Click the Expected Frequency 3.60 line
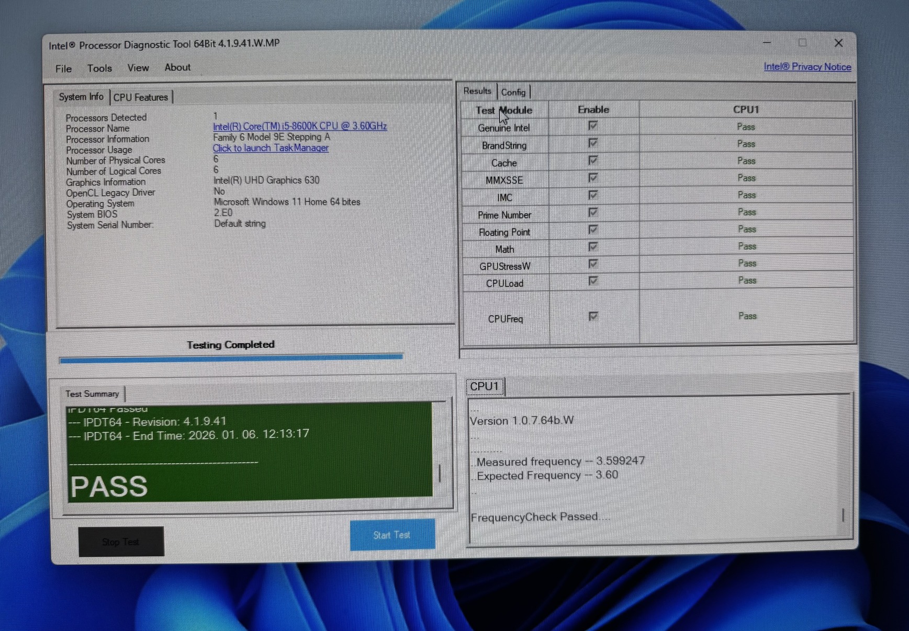Image resolution: width=909 pixels, height=631 pixels. 545,475
